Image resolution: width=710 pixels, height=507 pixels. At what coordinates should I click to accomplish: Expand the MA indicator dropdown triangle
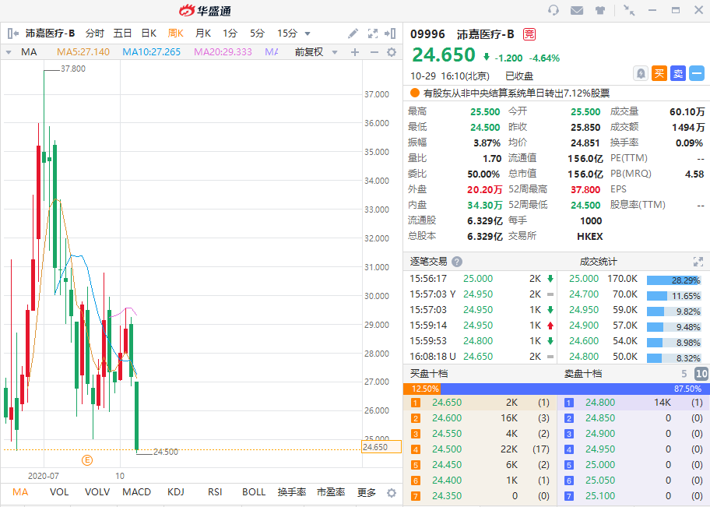[8, 52]
